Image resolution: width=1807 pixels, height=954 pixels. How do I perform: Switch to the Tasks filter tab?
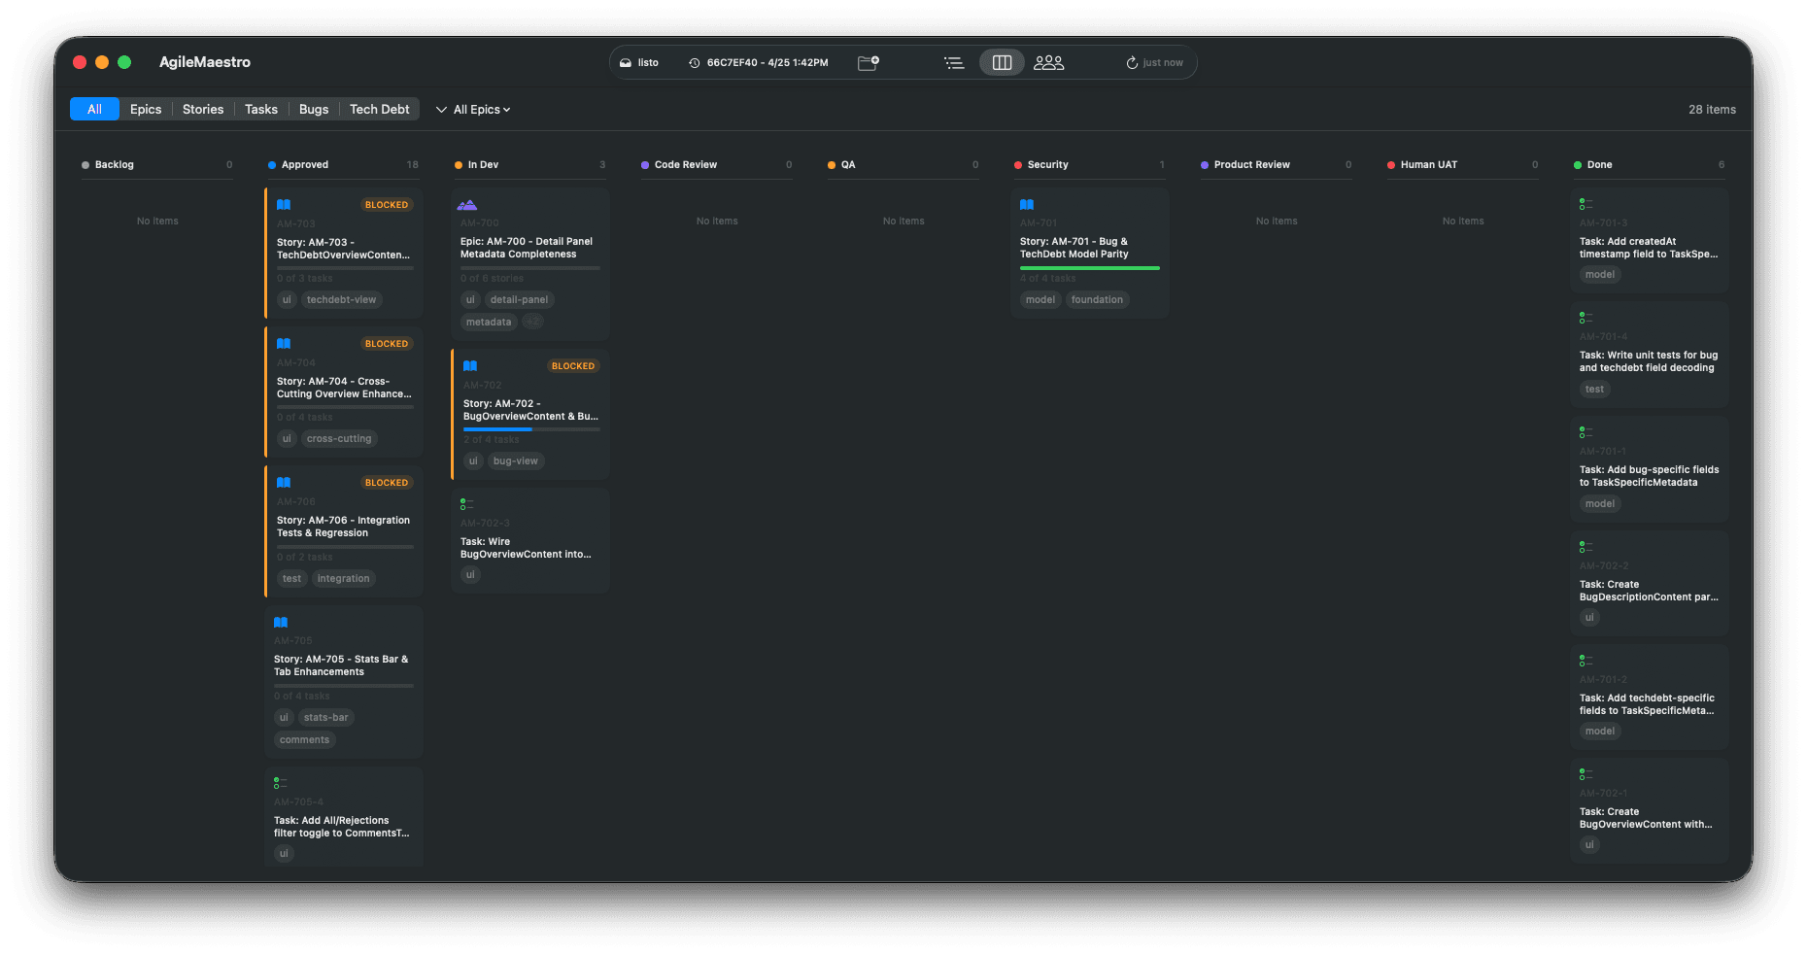[x=261, y=109]
